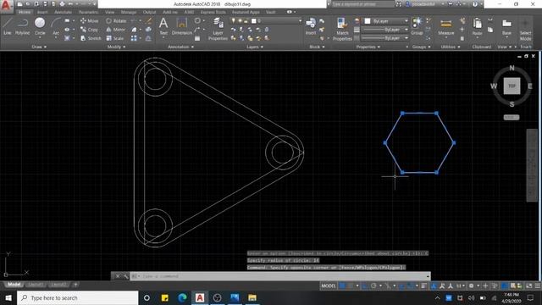This screenshot has width=542, height=305.
Task: Open Layer Properties manager
Action: [x=218, y=30]
